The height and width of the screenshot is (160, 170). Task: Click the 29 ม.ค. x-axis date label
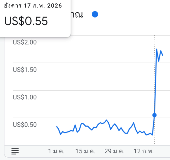click(x=115, y=151)
